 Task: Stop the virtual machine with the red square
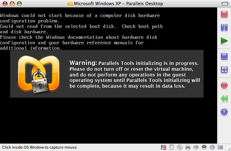tap(224, 14)
